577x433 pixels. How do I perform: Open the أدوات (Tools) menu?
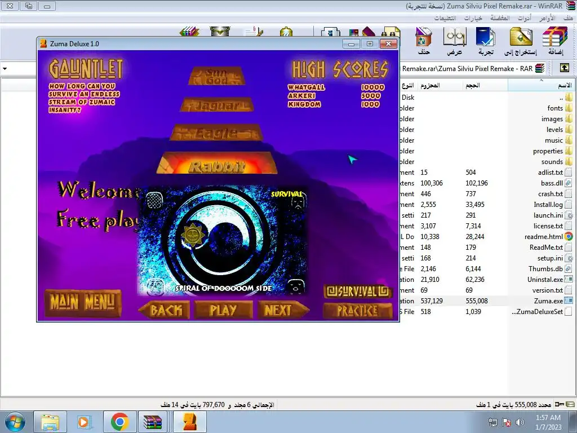[525, 17]
